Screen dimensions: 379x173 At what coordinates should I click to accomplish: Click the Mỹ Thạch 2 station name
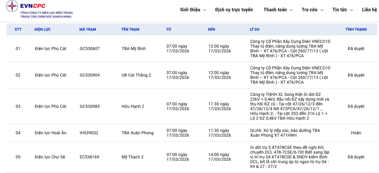[133, 157]
